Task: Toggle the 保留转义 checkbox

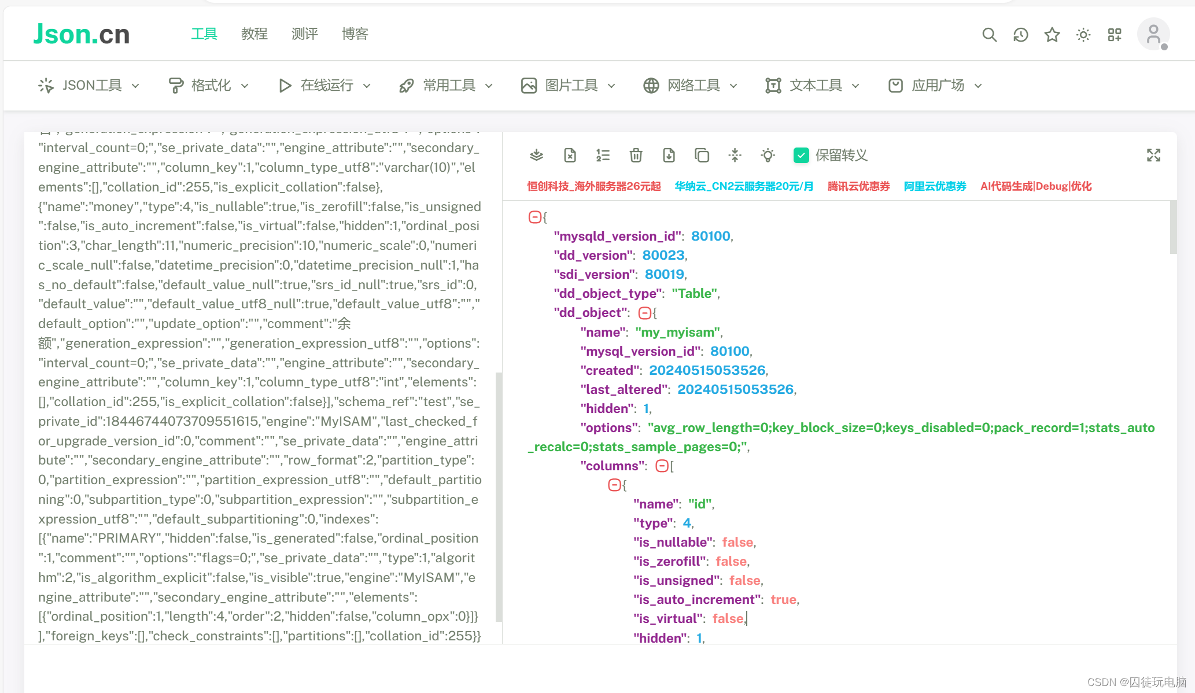Action: click(x=801, y=155)
